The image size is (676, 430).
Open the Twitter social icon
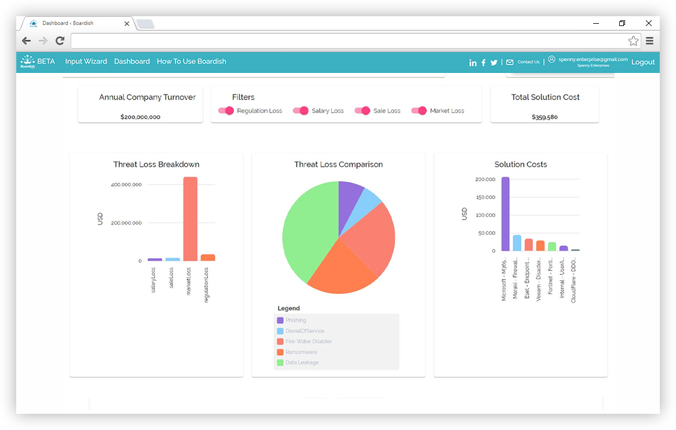[x=494, y=63]
